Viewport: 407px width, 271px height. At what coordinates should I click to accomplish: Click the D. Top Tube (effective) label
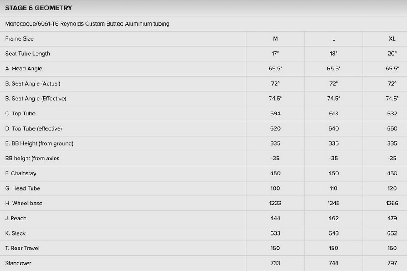pyautogui.click(x=33, y=128)
